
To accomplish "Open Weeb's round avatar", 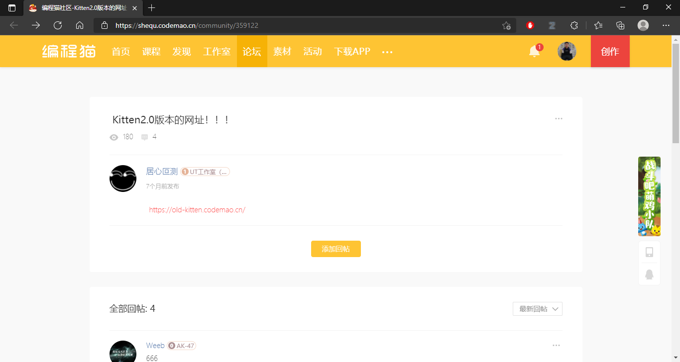I will (123, 351).
